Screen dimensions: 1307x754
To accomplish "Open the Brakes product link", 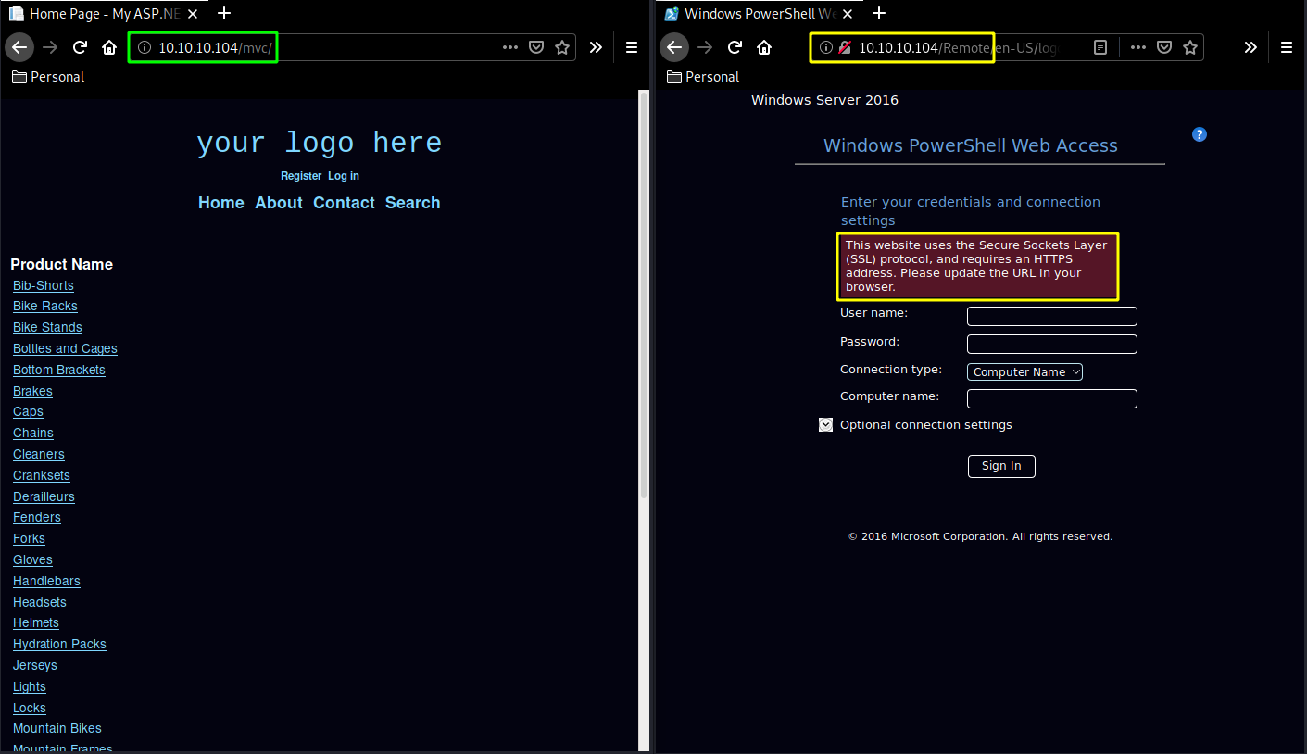I will point(32,391).
